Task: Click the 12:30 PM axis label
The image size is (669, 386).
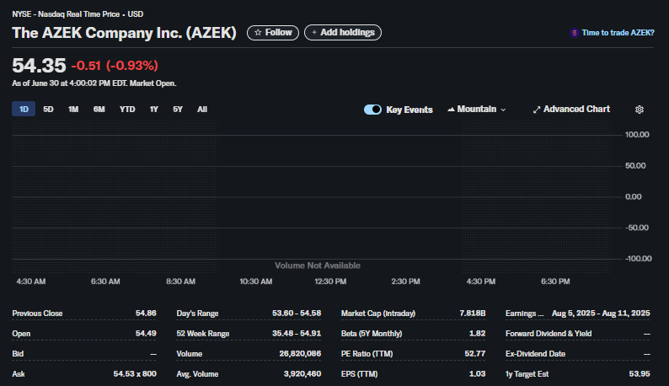Action: point(330,281)
